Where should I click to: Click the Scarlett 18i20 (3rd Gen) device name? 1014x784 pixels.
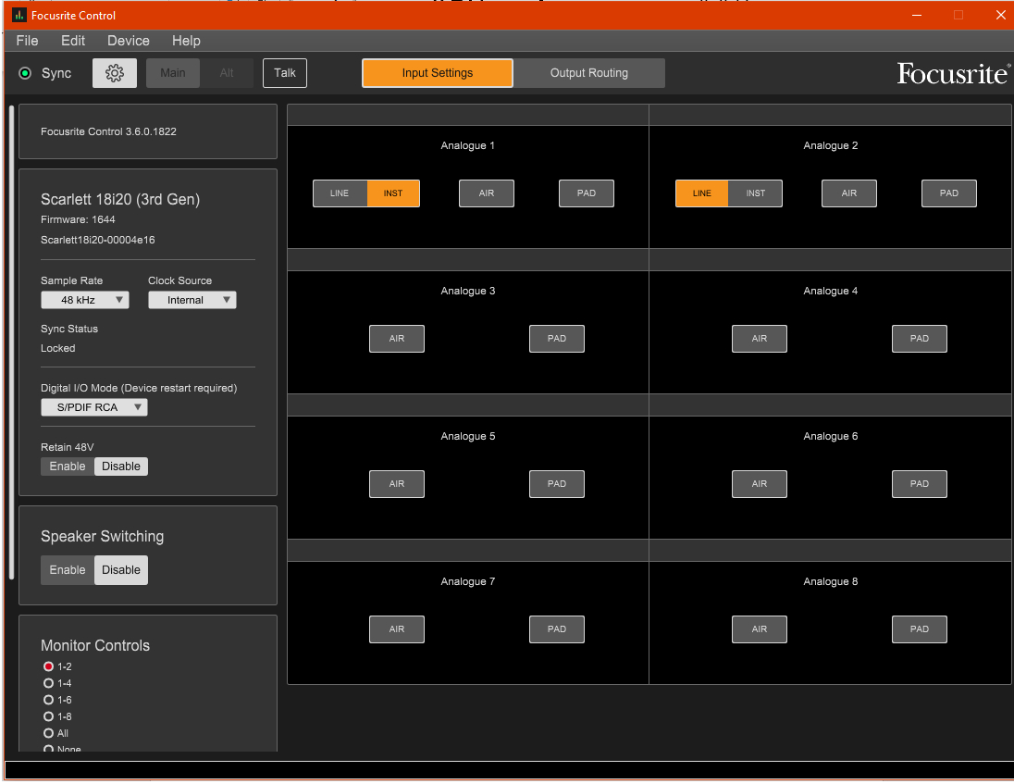coord(120,199)
